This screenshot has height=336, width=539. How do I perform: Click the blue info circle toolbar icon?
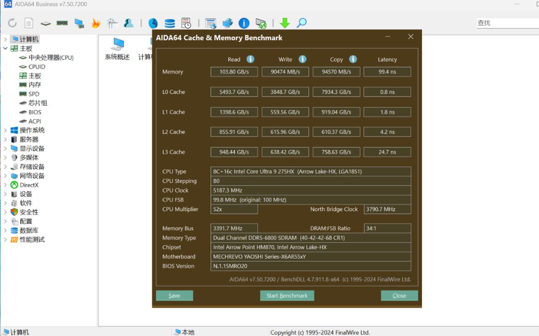[244, 23]
